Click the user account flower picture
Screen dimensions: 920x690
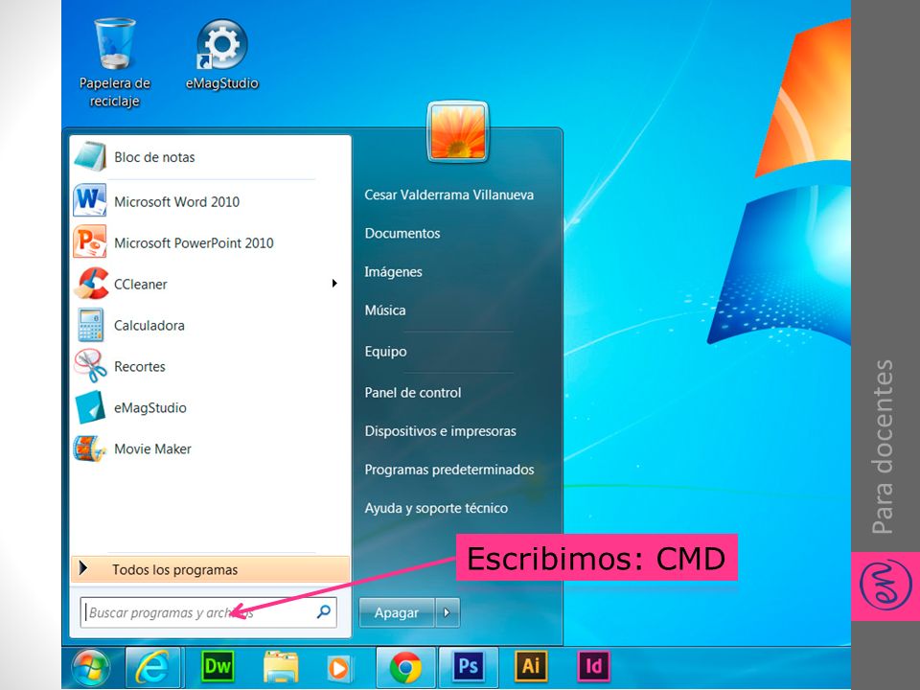[x=458, y=131]
